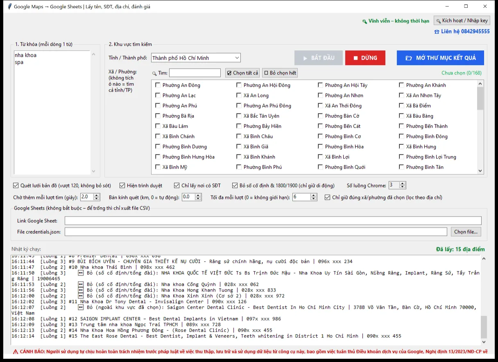Image resolution: width=498 pixels, height=362 pixels.
Task: Check the Phường An Đông checkbox
Action: click(158, 85)
